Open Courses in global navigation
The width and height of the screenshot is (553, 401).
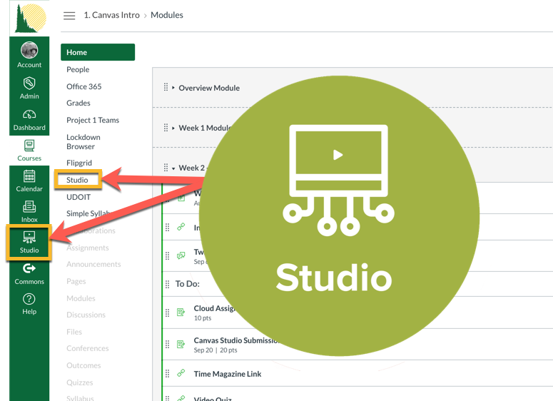[29, 151]
